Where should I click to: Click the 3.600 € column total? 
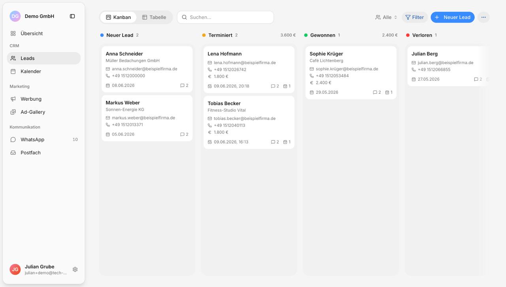(288, 35)
